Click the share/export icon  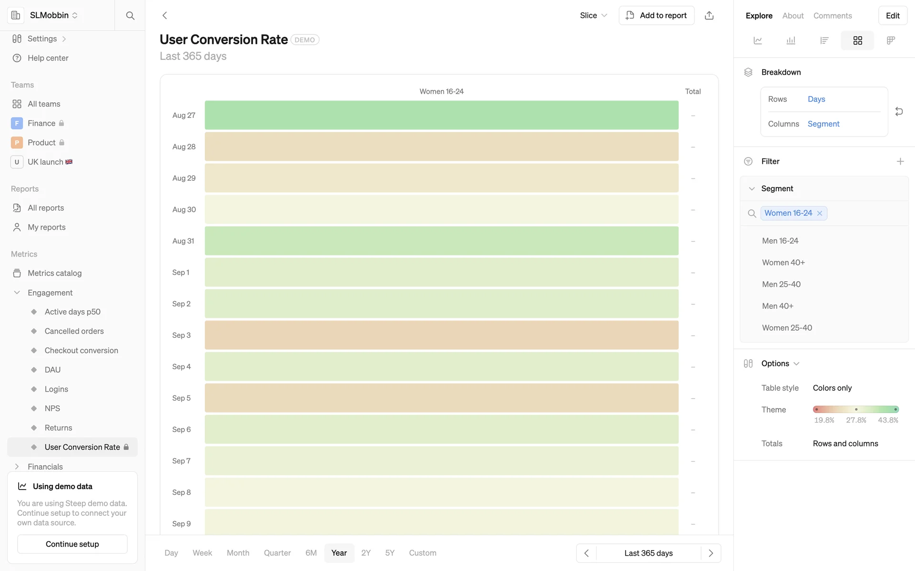[709, 16]
